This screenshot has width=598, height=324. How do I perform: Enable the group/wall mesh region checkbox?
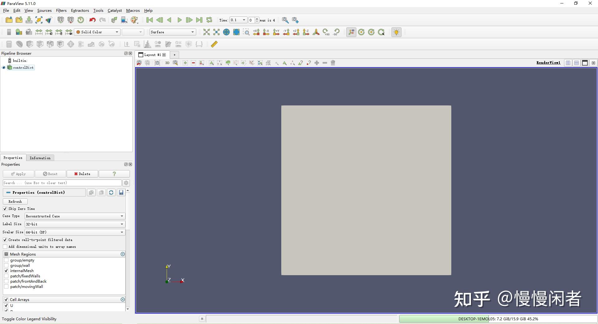[6, 265]
